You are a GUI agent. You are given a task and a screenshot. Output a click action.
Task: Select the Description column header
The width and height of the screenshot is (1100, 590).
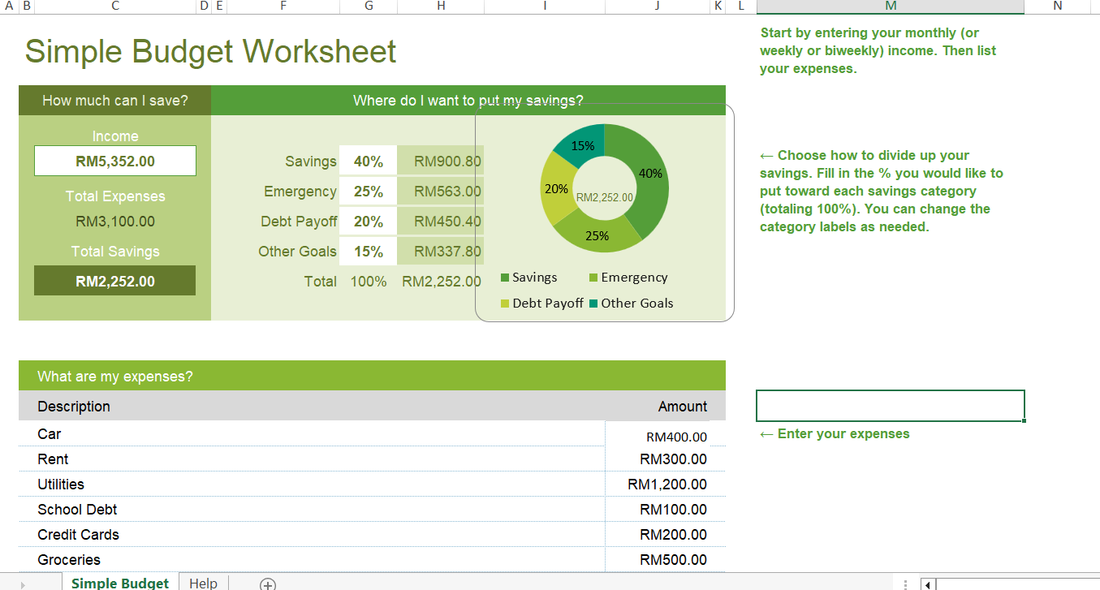(74, 407)
